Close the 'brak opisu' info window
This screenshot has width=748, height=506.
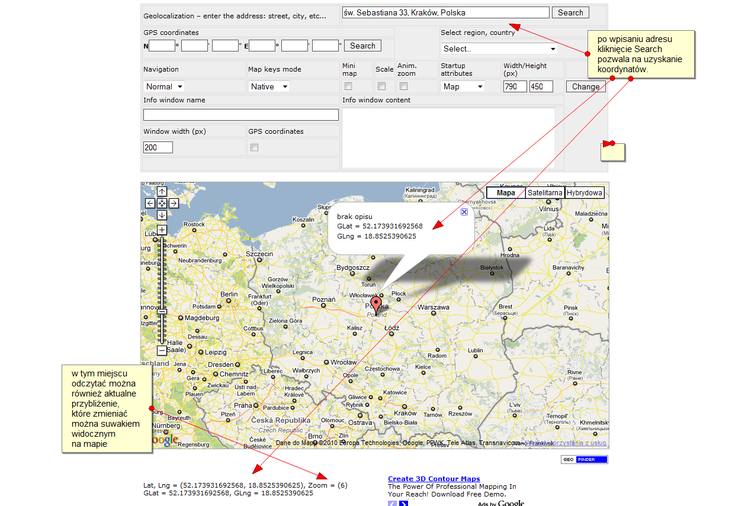pos(464,211)
